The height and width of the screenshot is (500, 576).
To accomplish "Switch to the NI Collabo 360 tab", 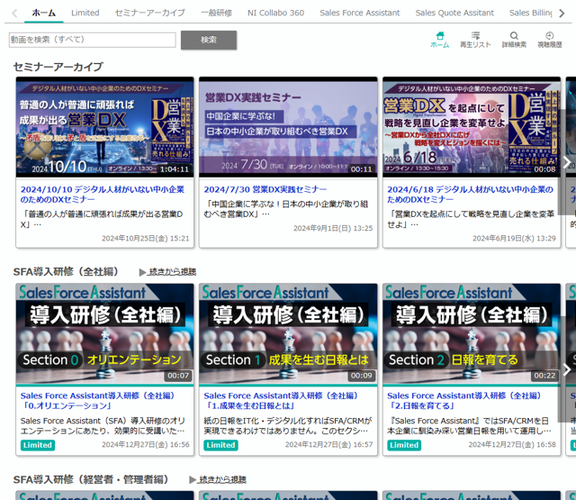I will [x=276, y=13].
